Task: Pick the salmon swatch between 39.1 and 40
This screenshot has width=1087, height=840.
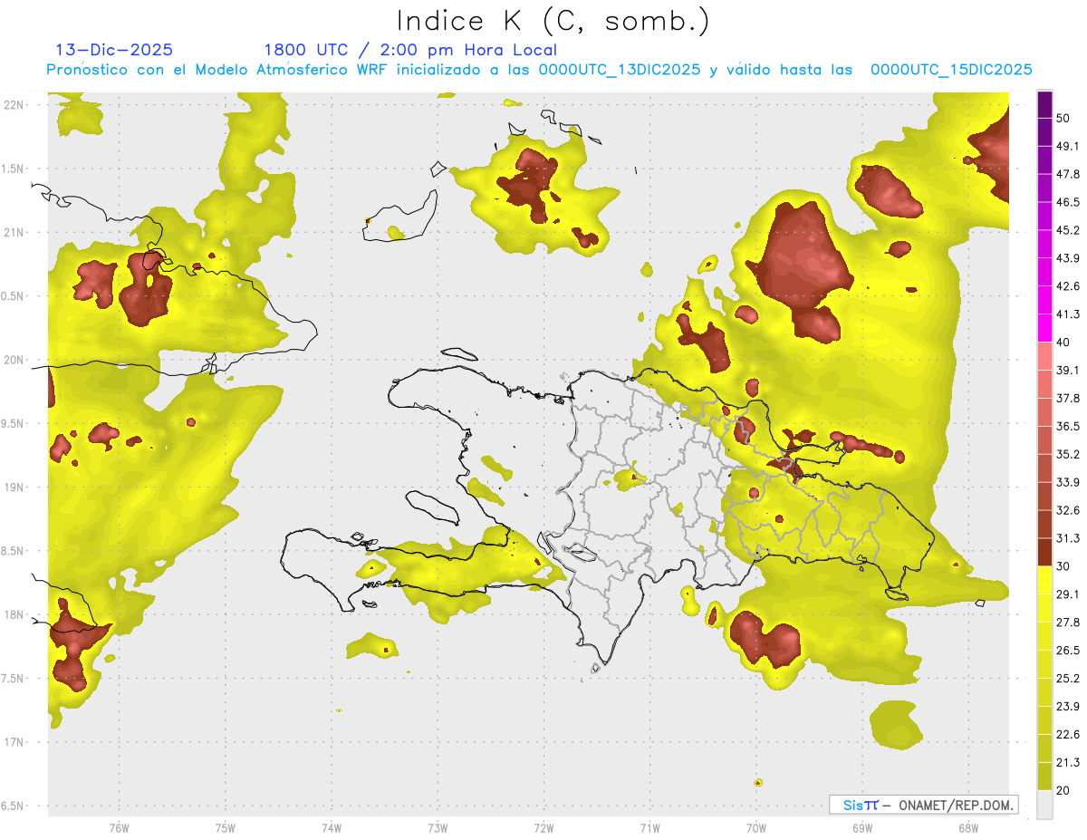Action: [x=1044, y=356]
